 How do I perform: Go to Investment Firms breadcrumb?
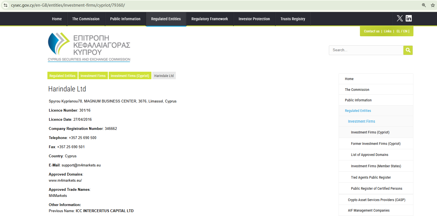click(93, 76)
